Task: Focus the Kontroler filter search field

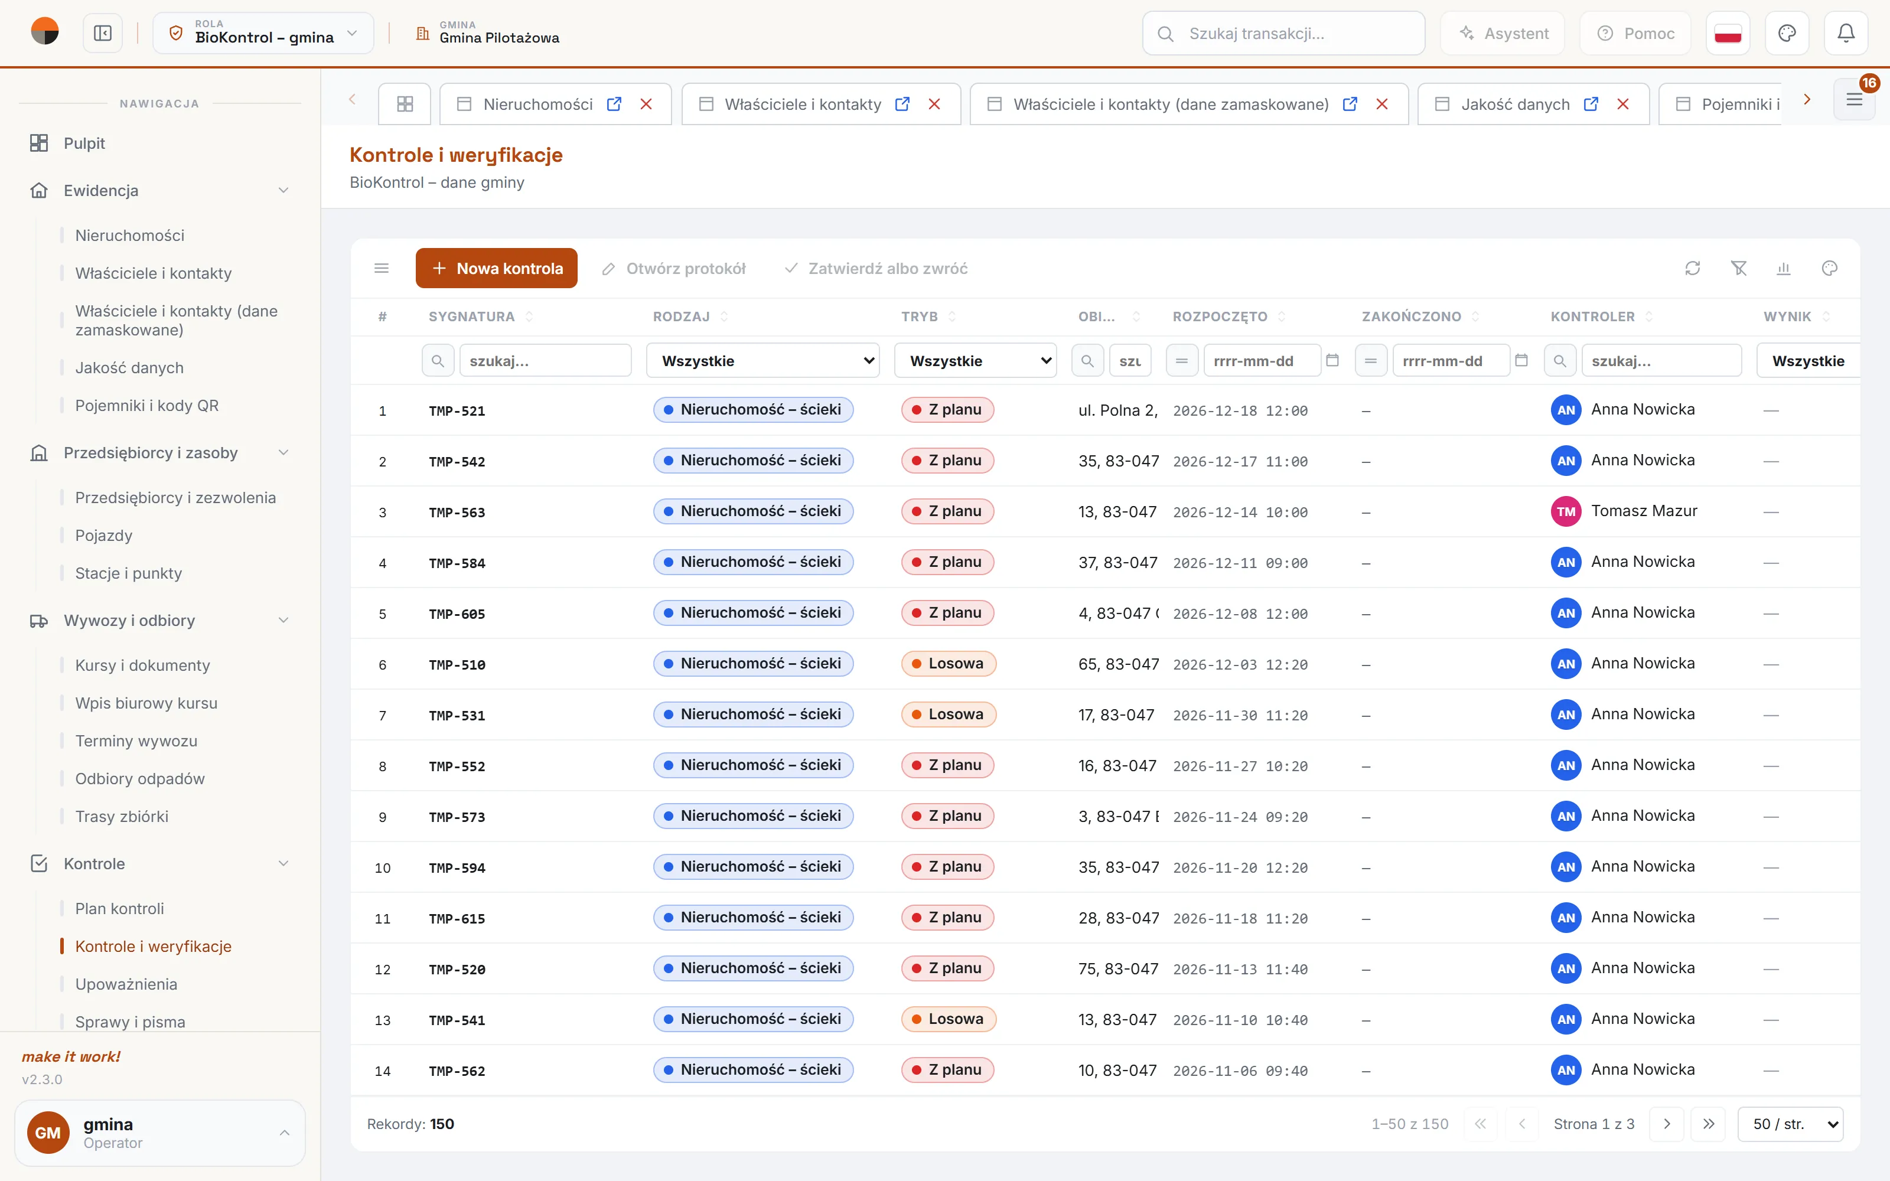Action: click(1661, 361)
